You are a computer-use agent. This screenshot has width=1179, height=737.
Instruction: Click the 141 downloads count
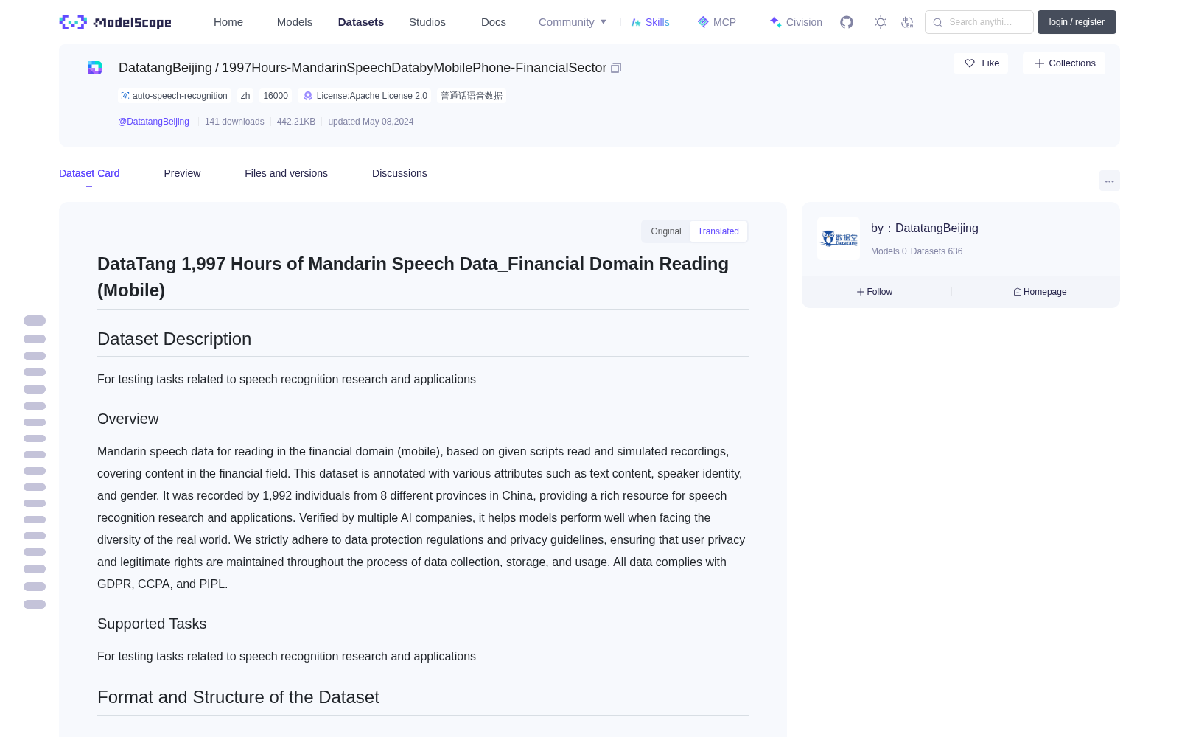click(234, 122)
